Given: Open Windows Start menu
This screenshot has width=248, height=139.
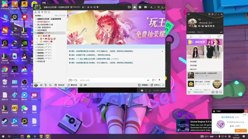Looking at the screenshot, I should pyautogui.click(x=3, y=137).
